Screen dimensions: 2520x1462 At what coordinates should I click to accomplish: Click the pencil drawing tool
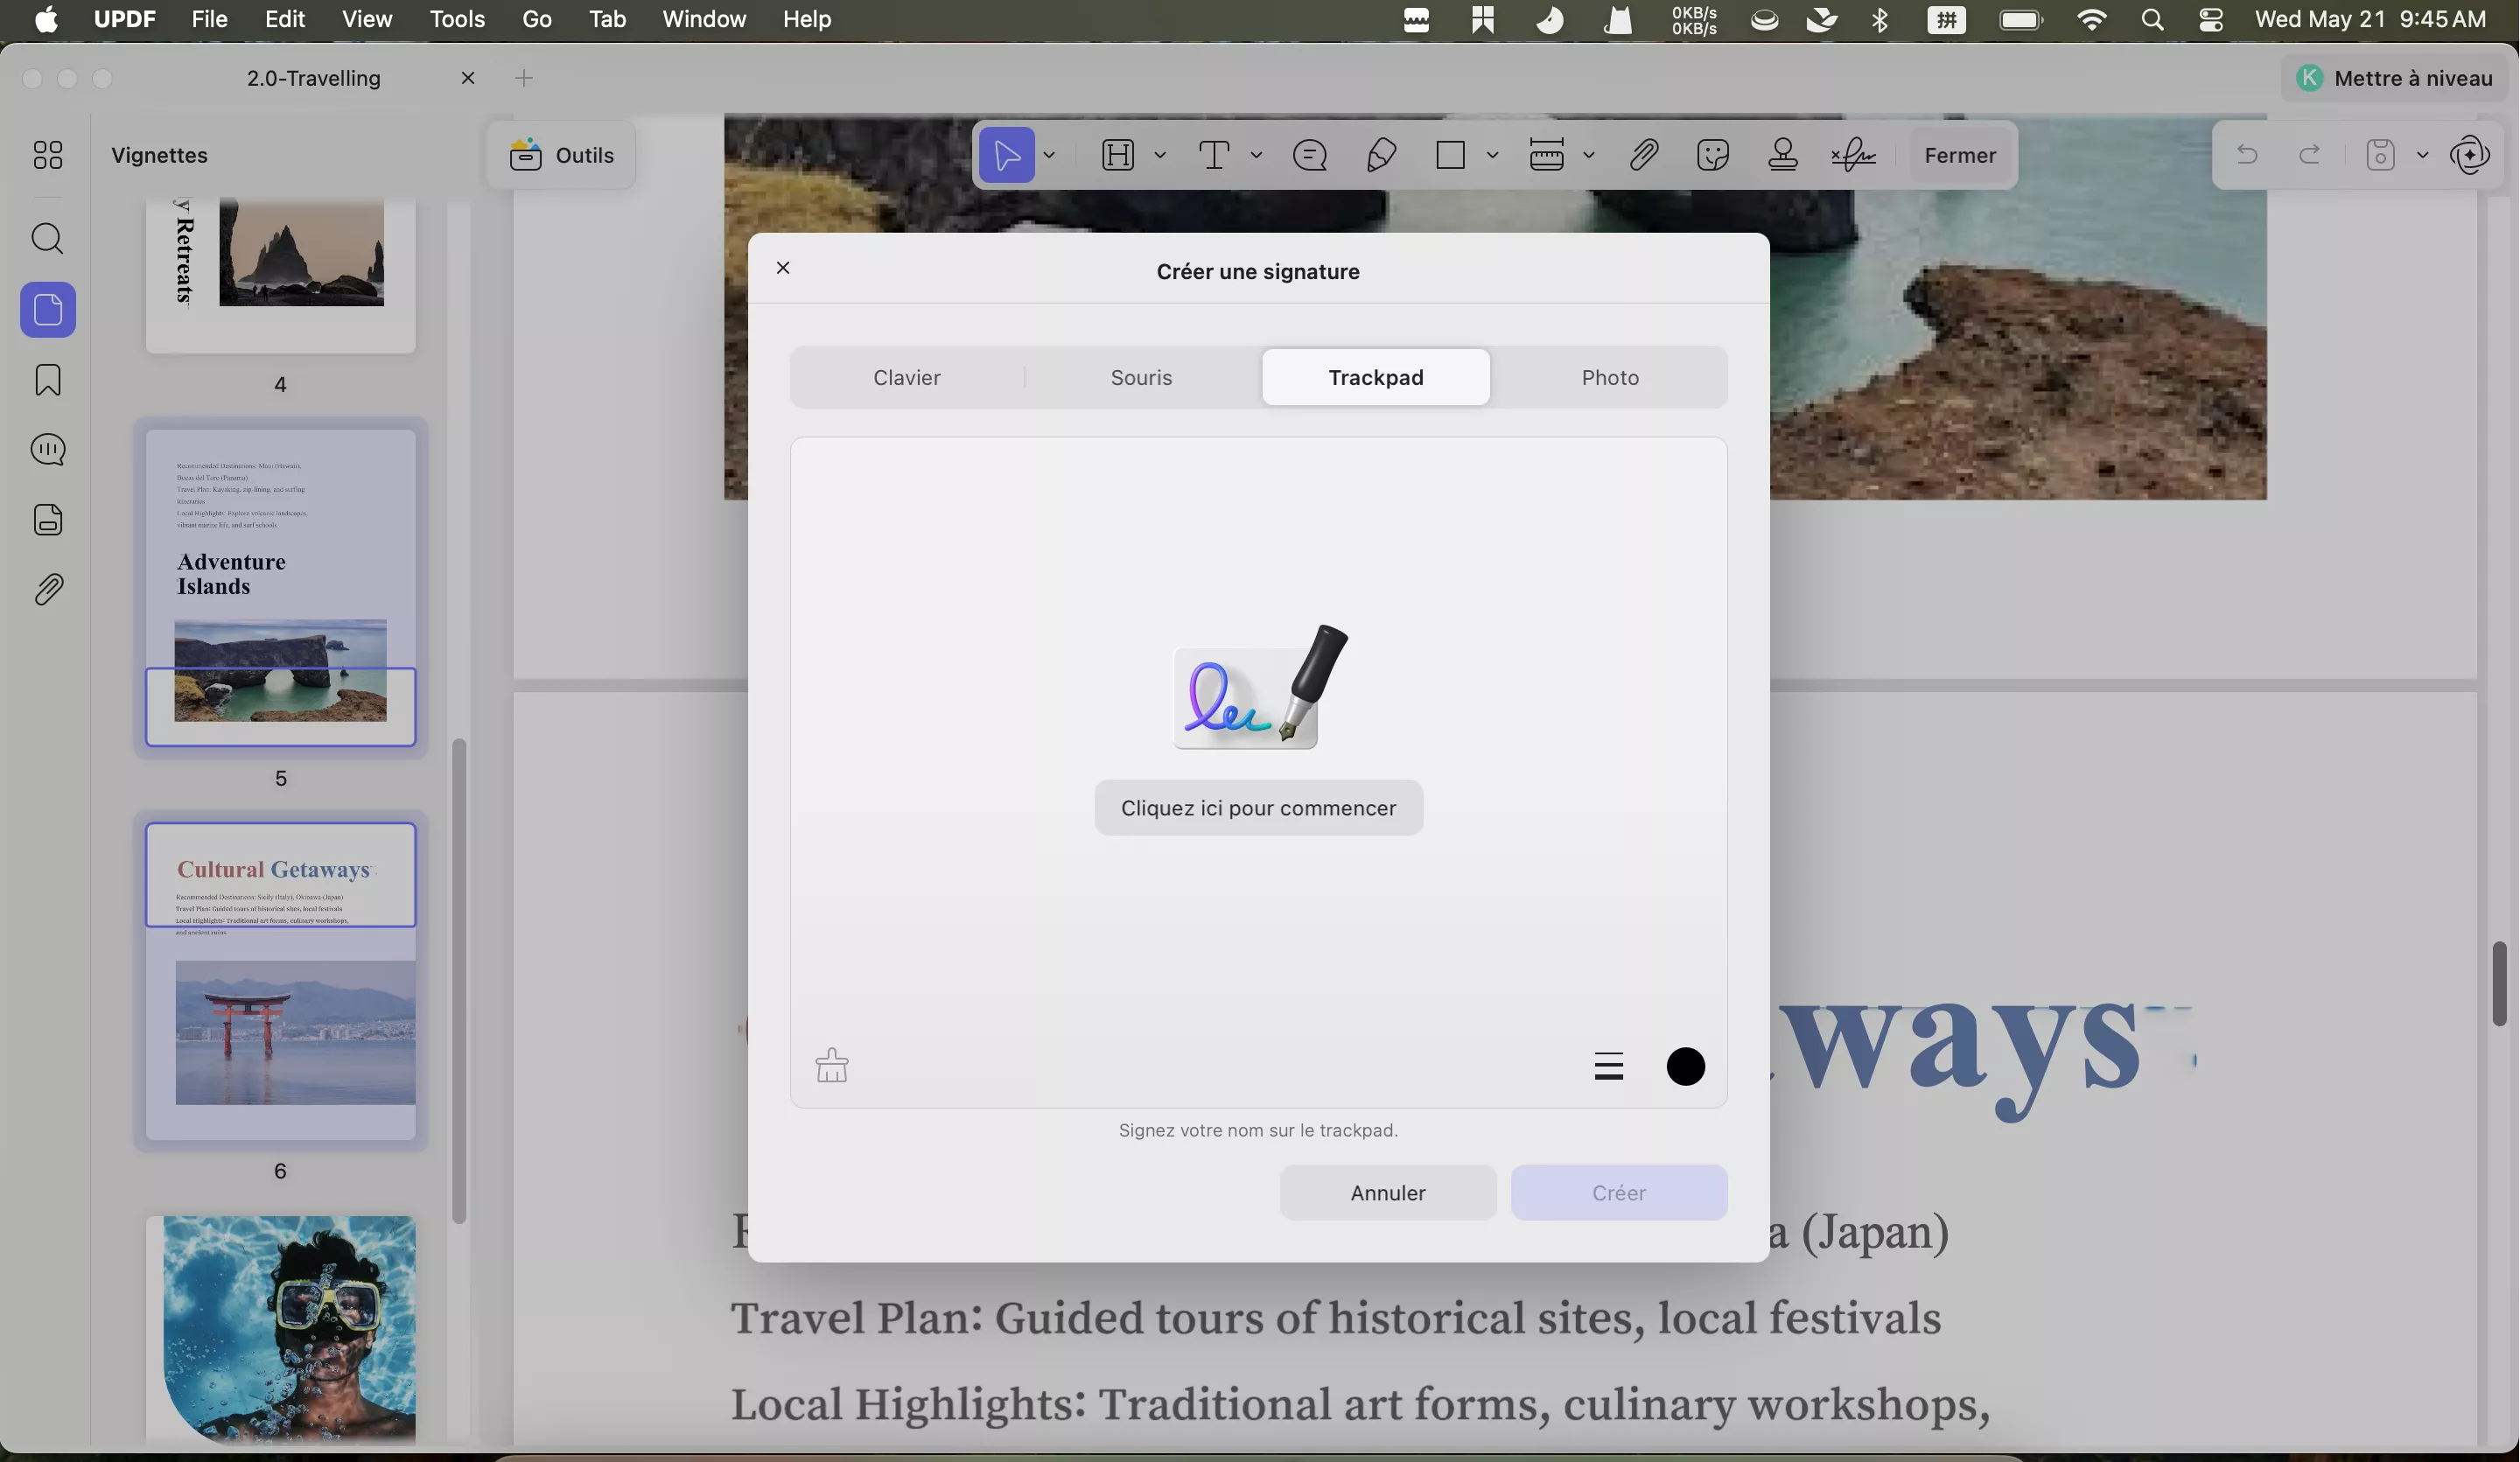coord(1381,155)
